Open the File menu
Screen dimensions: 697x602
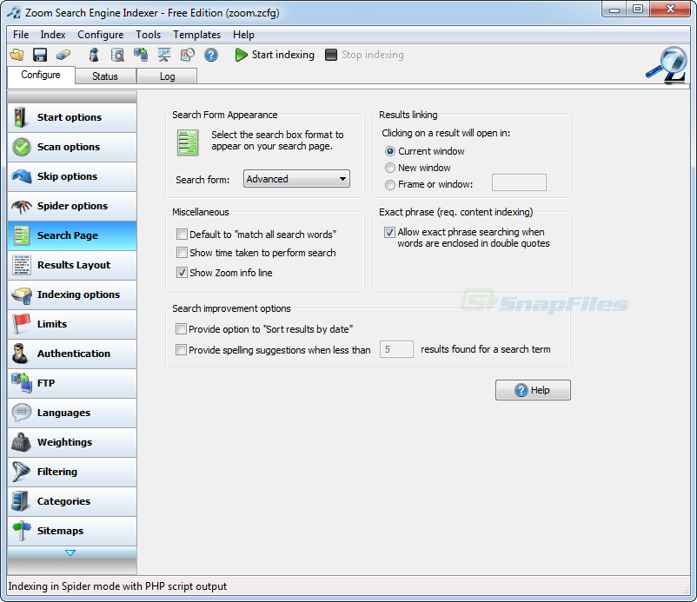coord(21,35)
